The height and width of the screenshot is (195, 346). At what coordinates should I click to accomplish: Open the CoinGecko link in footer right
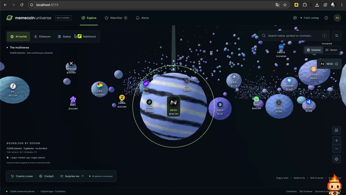click(x=291, y=191)
